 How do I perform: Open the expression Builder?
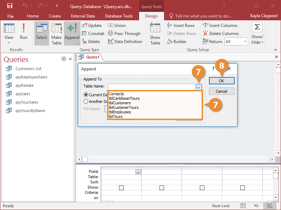point(177,42)
